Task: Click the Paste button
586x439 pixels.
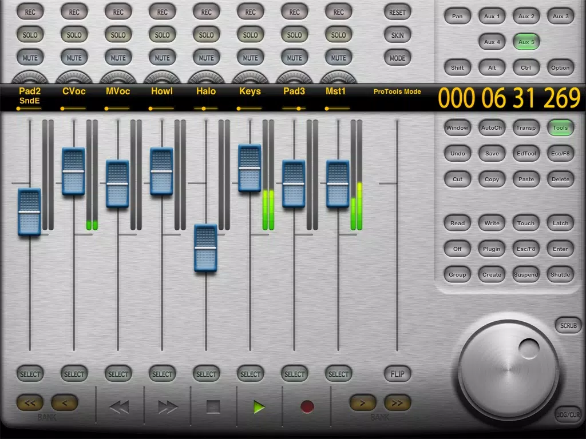Action: point(526,179)
